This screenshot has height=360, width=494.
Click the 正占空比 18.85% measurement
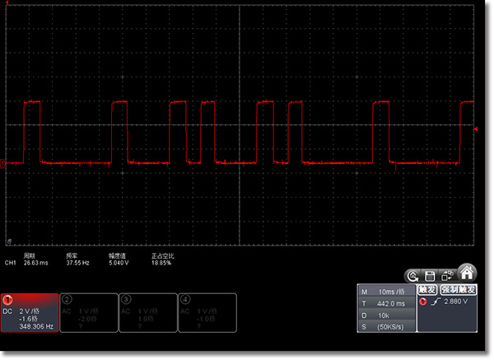pos(163,260)
